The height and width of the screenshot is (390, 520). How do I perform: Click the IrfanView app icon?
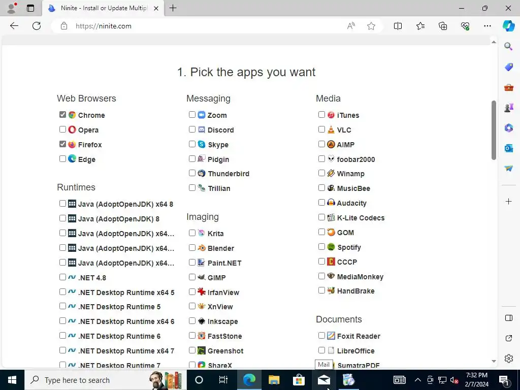[x=202, y=292]
